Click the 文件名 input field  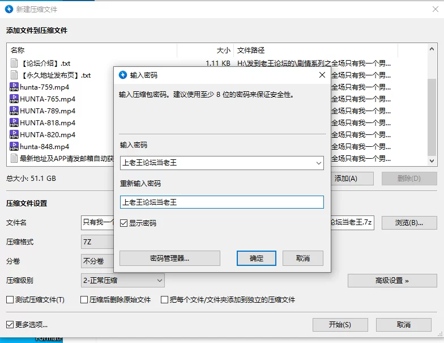click(97, 223)
